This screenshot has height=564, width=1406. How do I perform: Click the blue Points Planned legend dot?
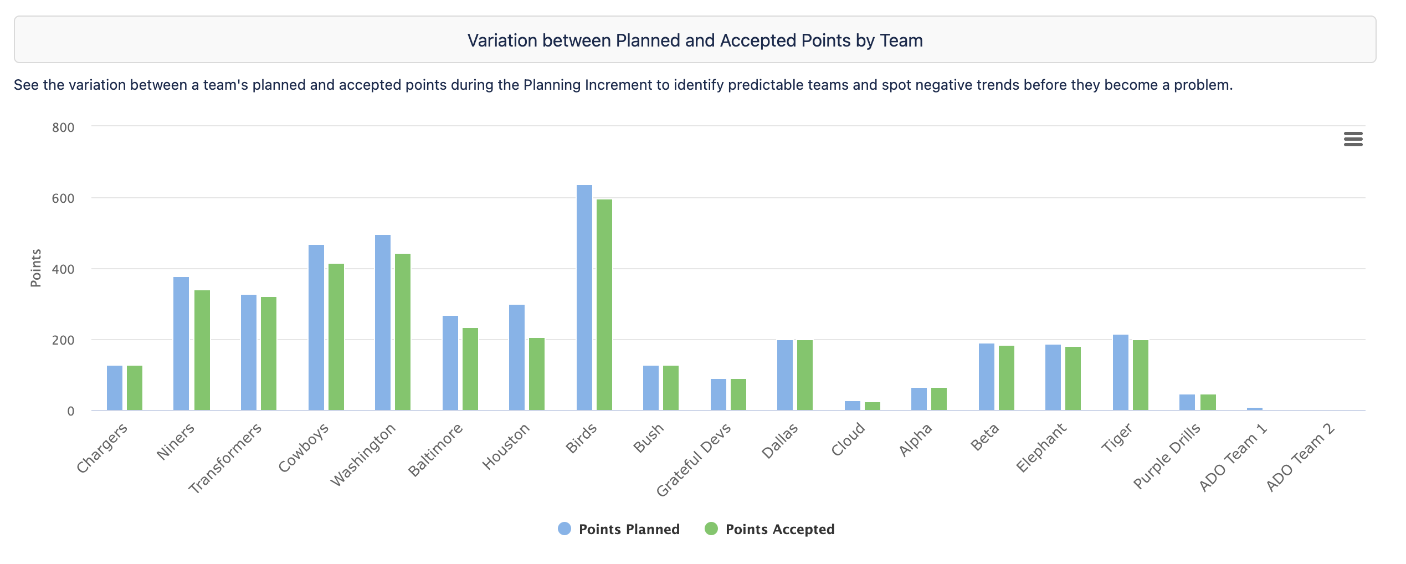tap(565, 529)
